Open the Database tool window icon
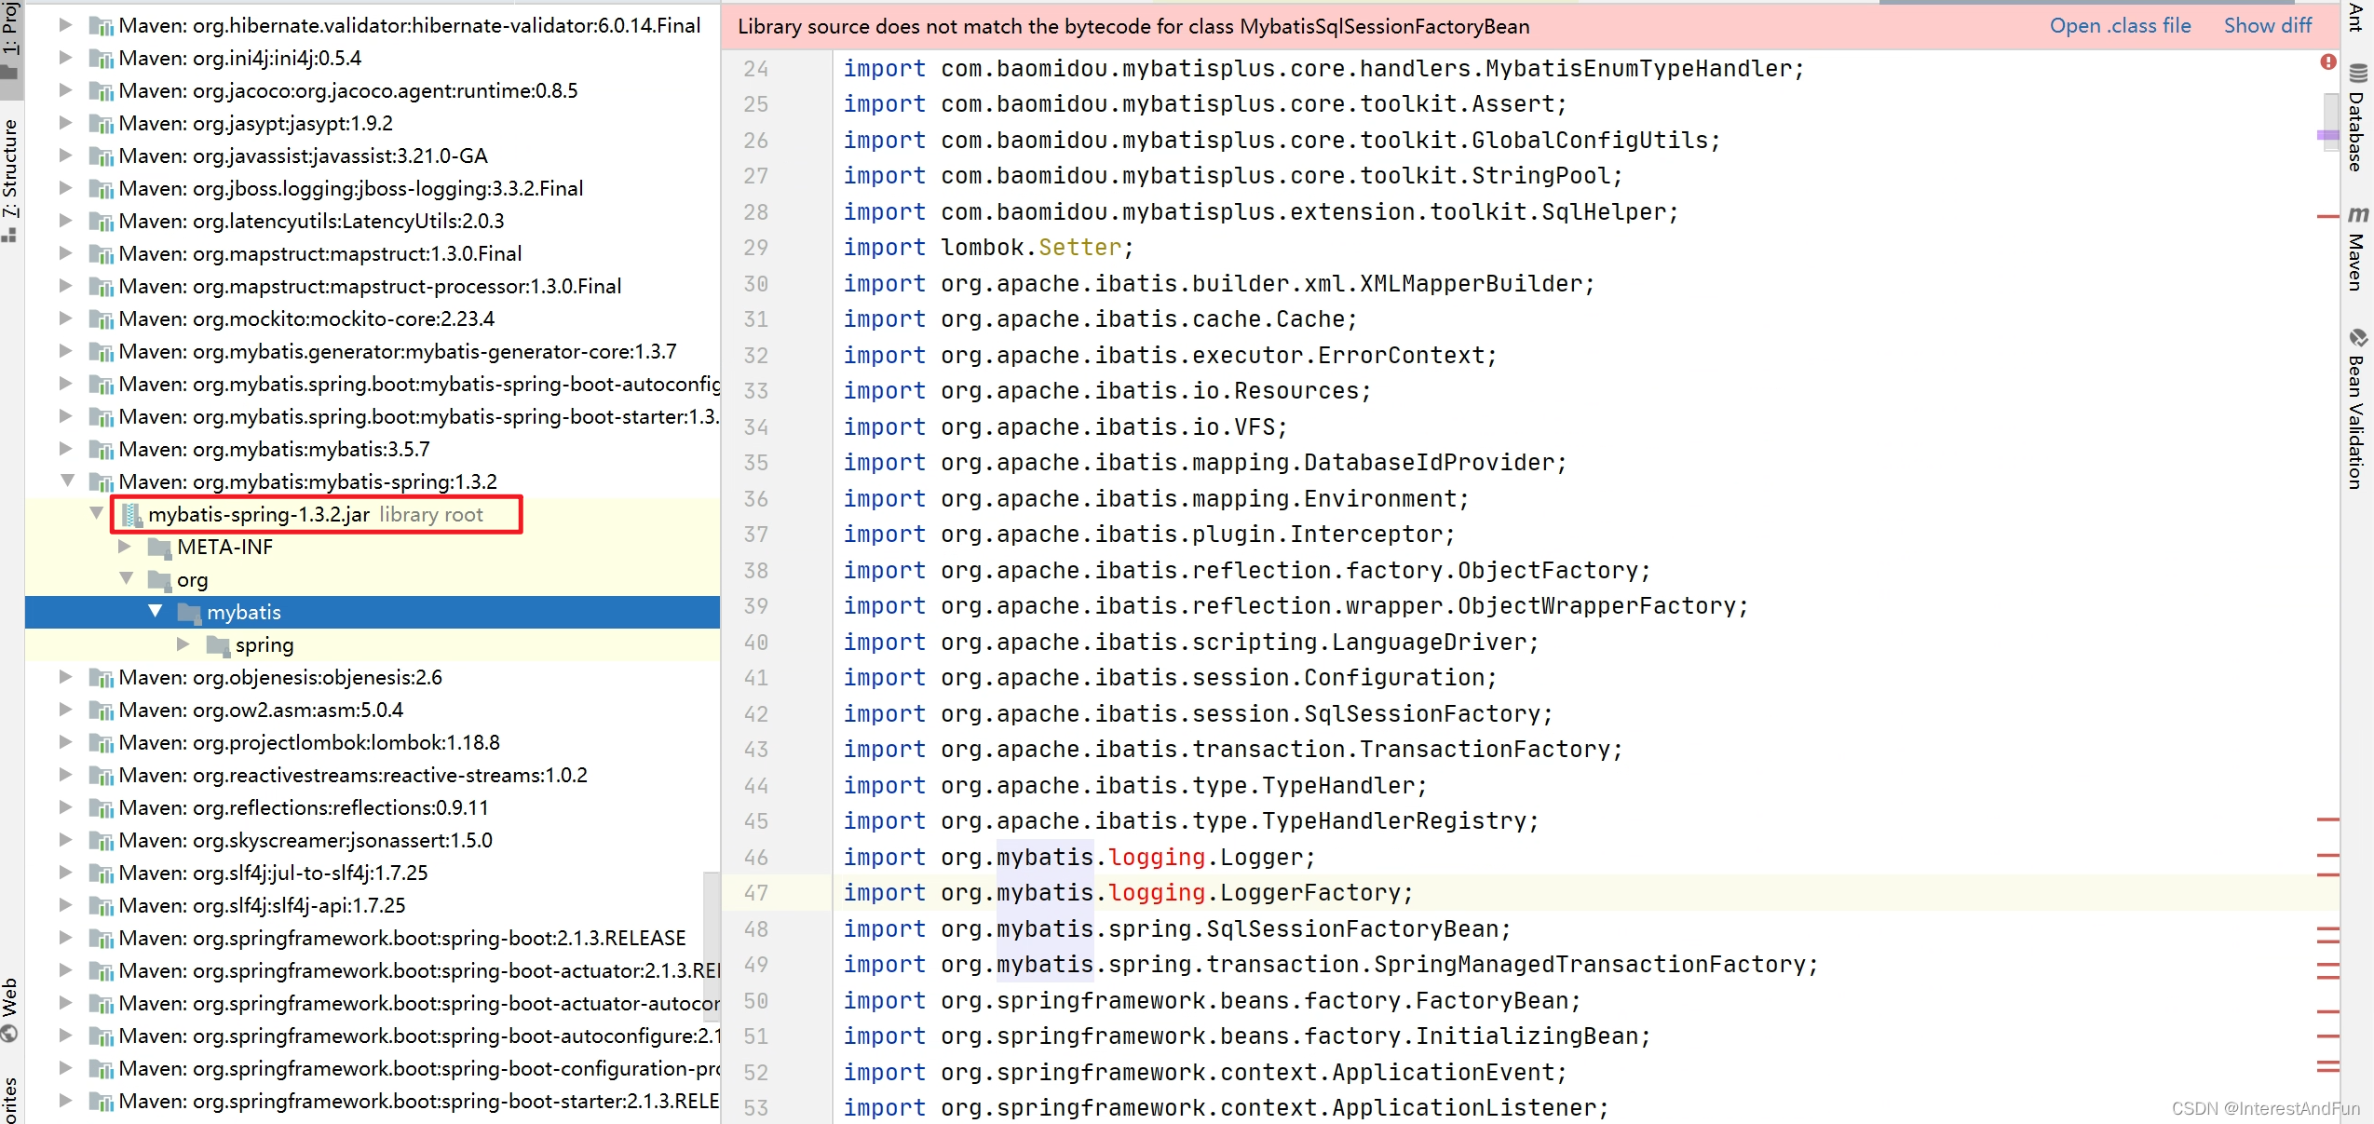The width and height of the screenshot is (2374, 1124). [2358, 74]
